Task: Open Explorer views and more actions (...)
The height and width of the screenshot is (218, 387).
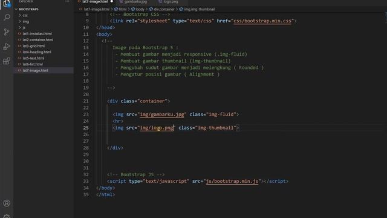Action: click(x=67, y=1)
